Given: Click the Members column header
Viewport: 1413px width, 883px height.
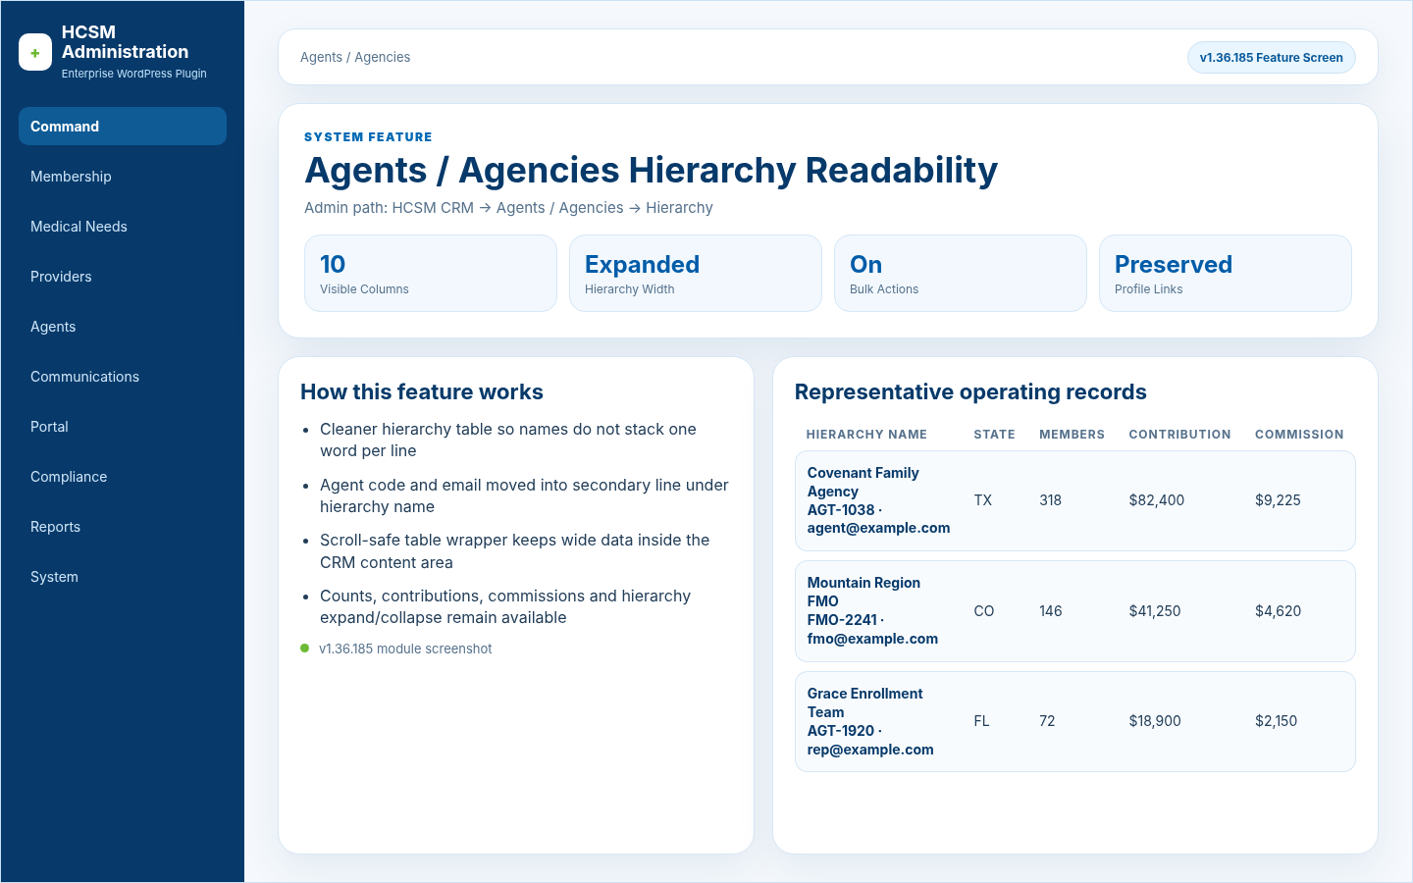Looking at the screenshot, I should click(1072, 435).
